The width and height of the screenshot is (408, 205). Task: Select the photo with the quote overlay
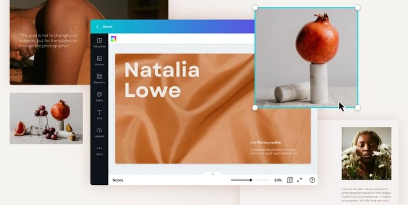(x=89, y=42)
